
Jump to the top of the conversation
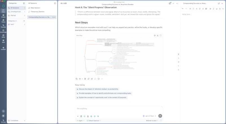(x=179, y=54)
